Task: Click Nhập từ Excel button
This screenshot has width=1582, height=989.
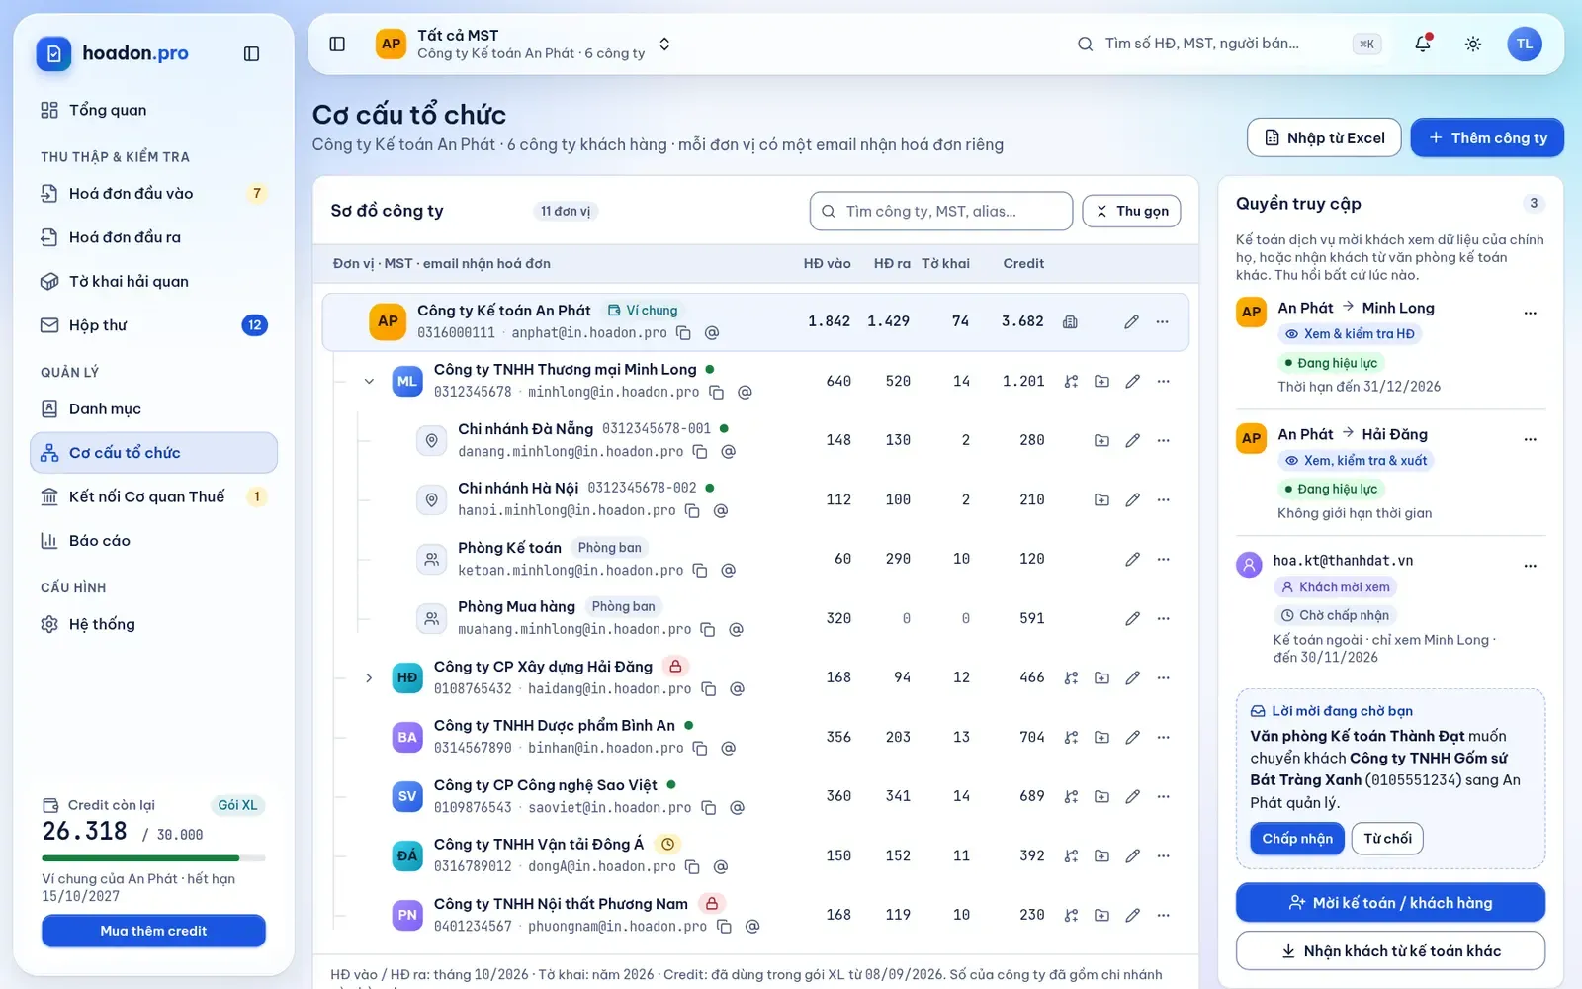Action: click(x=1324, y=137)
